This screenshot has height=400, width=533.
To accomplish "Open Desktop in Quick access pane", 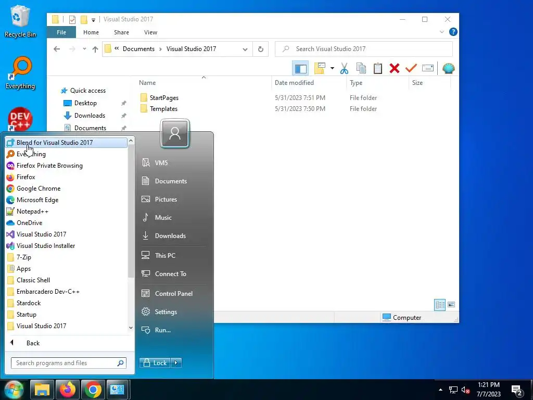I will (85, 103).
